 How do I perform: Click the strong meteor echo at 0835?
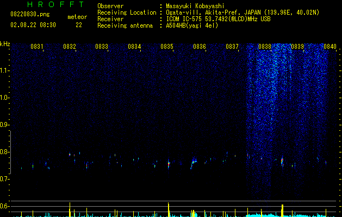coord(169,164)
